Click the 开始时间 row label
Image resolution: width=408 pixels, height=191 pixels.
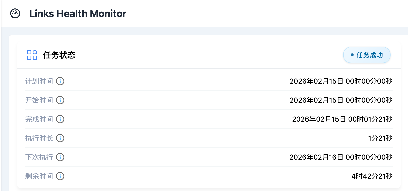[x=39, y=100]
